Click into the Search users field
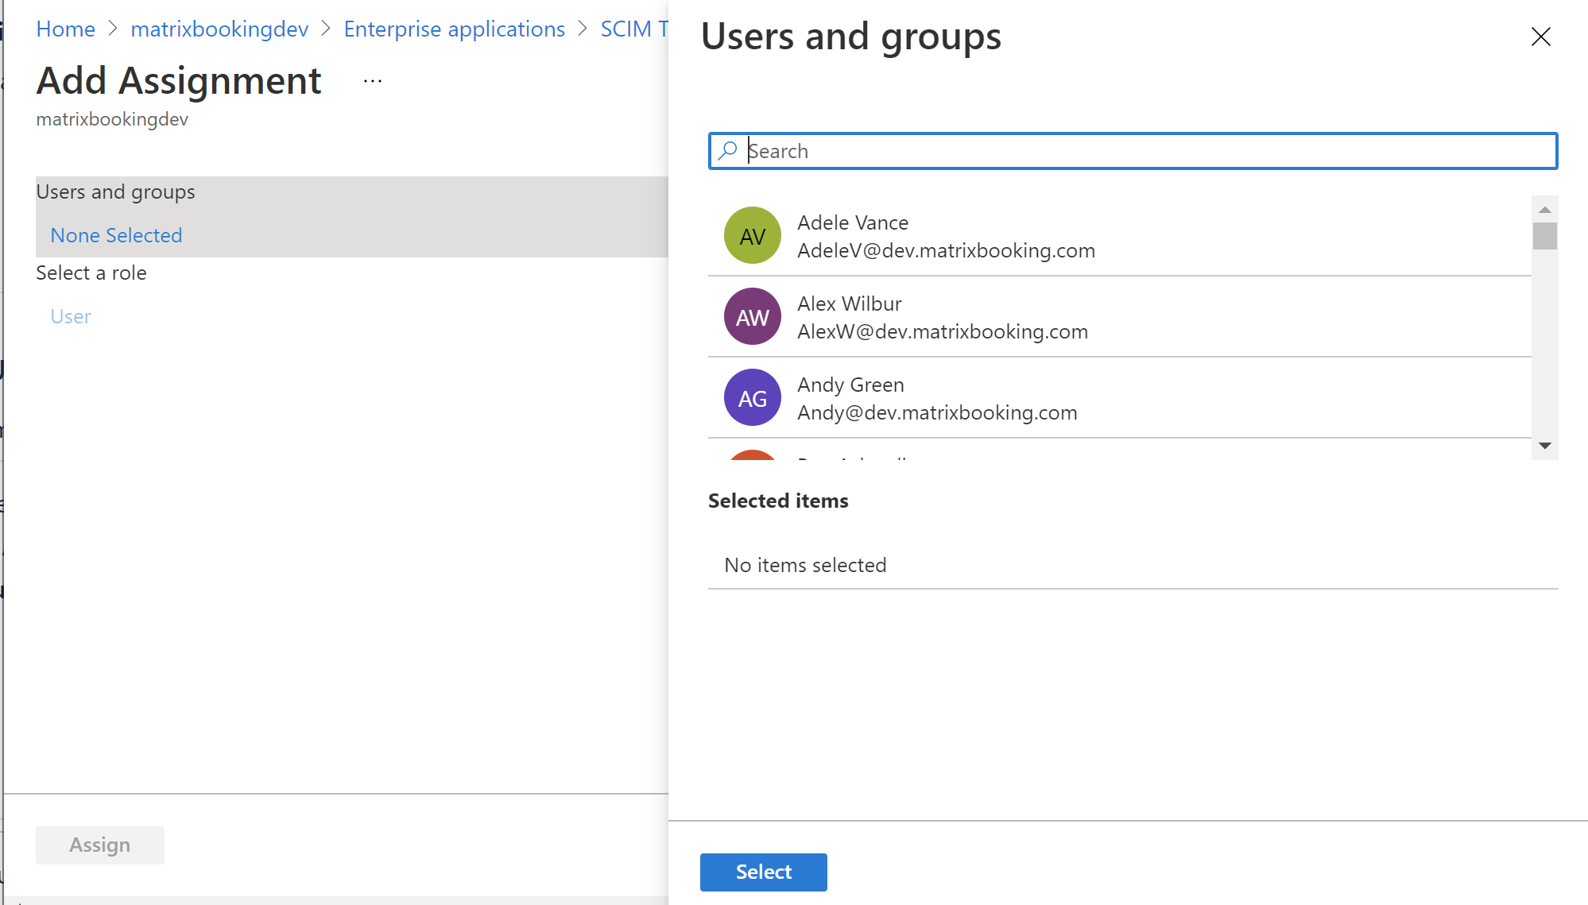Image resolution: width=1588 pixels, height=905 pixels. (x=1145, y=151)
